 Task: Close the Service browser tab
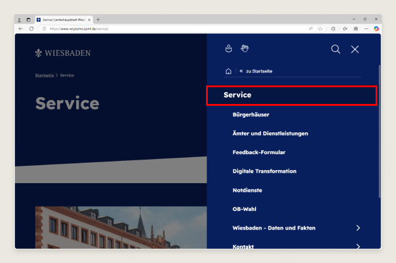tap(89, 20)
